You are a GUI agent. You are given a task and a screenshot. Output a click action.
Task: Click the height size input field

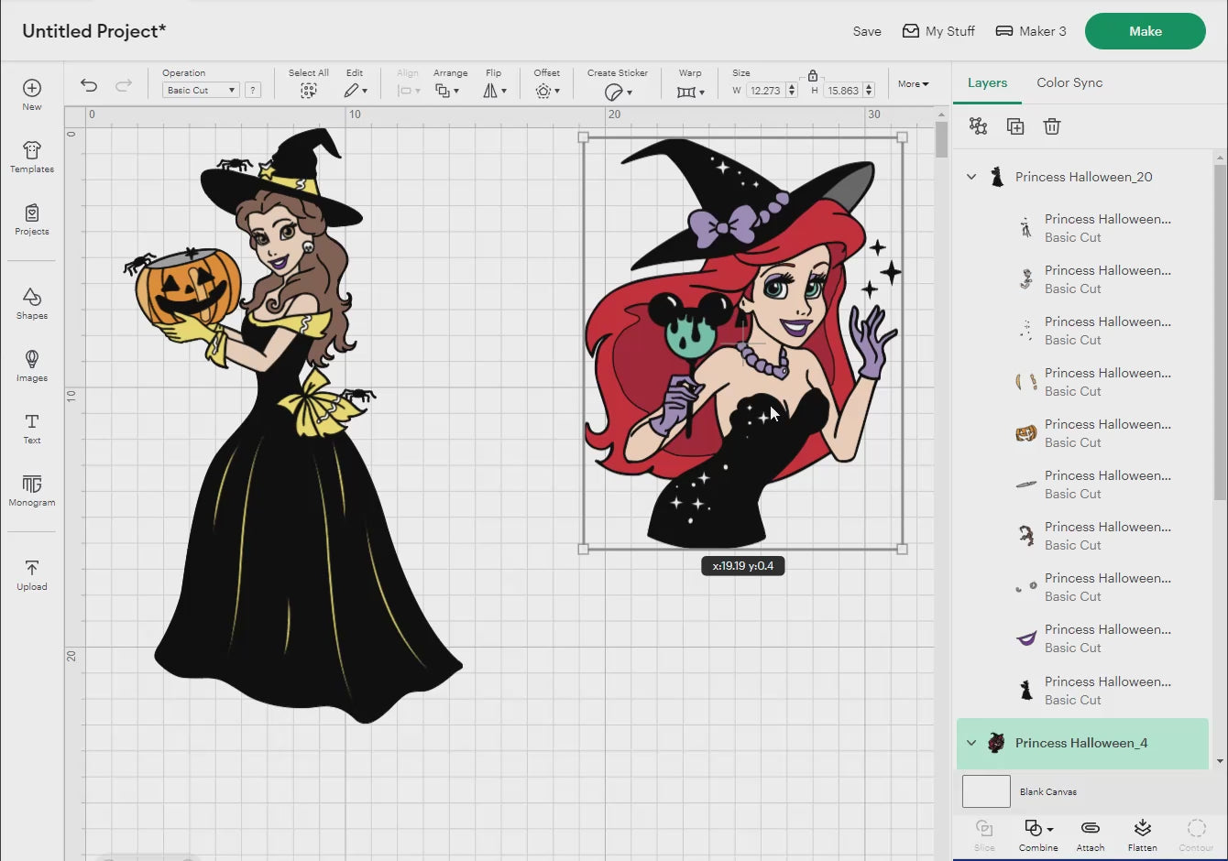point(843,90)
